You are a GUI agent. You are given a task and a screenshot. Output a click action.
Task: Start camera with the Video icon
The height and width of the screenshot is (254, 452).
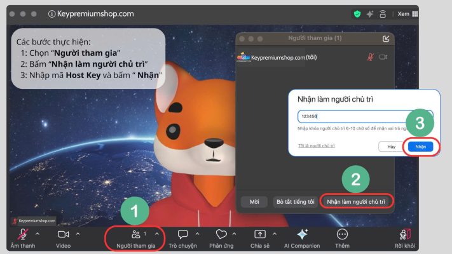pos(63,234)
